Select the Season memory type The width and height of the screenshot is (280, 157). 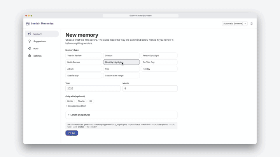click(x=121, y=55)
